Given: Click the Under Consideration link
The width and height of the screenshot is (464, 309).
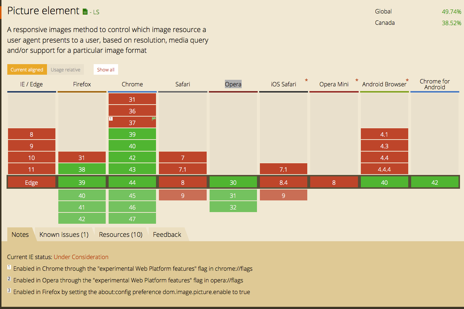Looking at the screenshot, I should tap(81, 257).
